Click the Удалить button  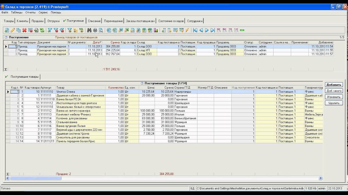pyautogui.click(x=334, y=103)
